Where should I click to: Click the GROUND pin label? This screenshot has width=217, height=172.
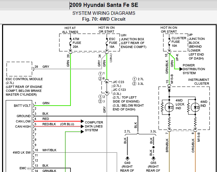click(x=23, y=116)
